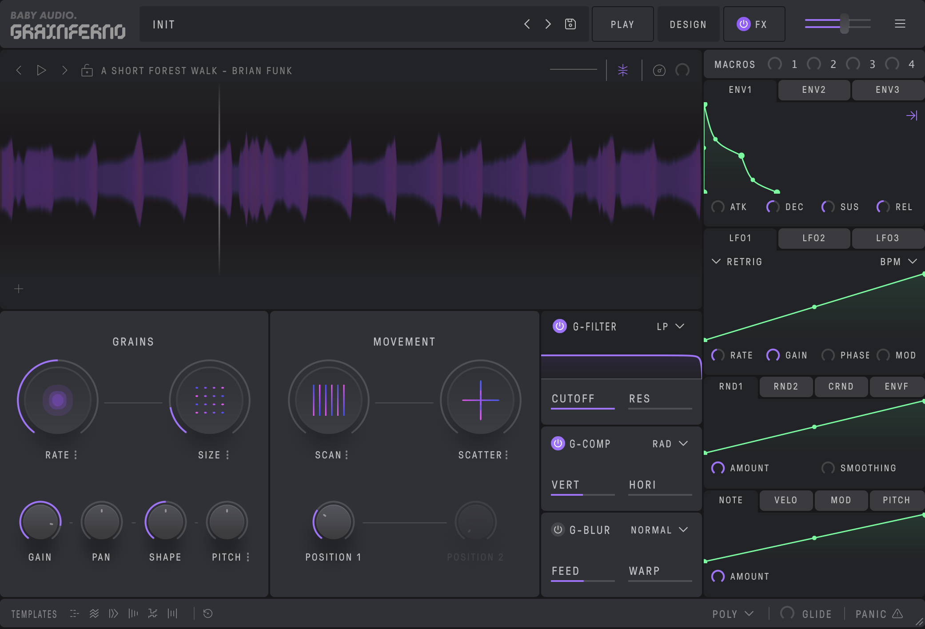Click the reset history icon beside templates
This screenshot has width=925, height=629.
207,613
